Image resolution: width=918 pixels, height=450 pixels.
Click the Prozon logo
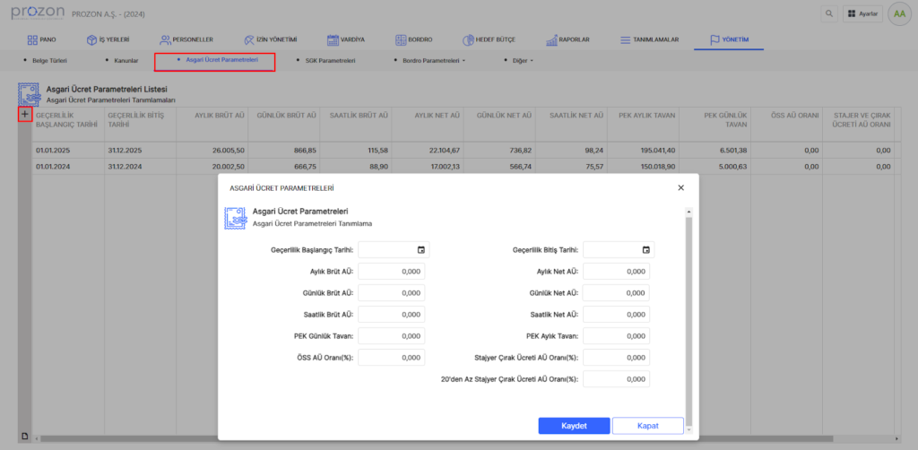38,13
